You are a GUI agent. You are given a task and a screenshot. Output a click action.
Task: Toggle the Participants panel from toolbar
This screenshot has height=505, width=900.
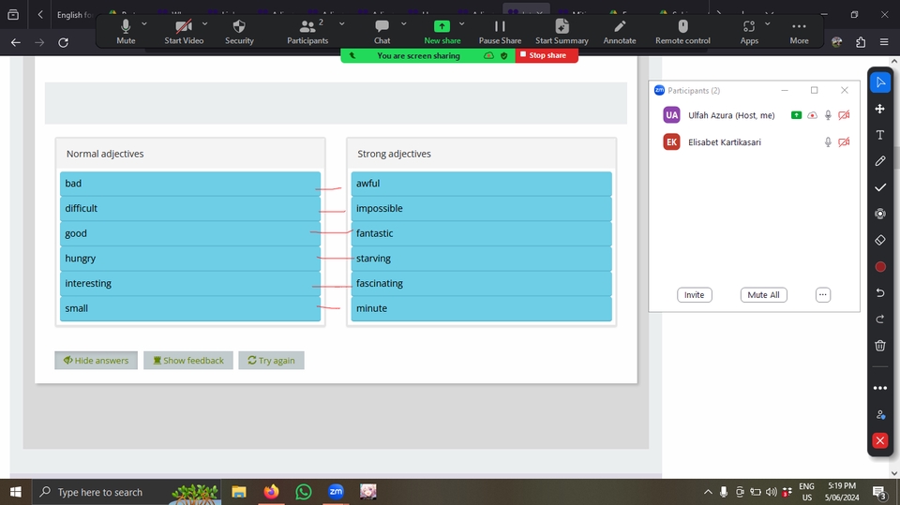307,32
